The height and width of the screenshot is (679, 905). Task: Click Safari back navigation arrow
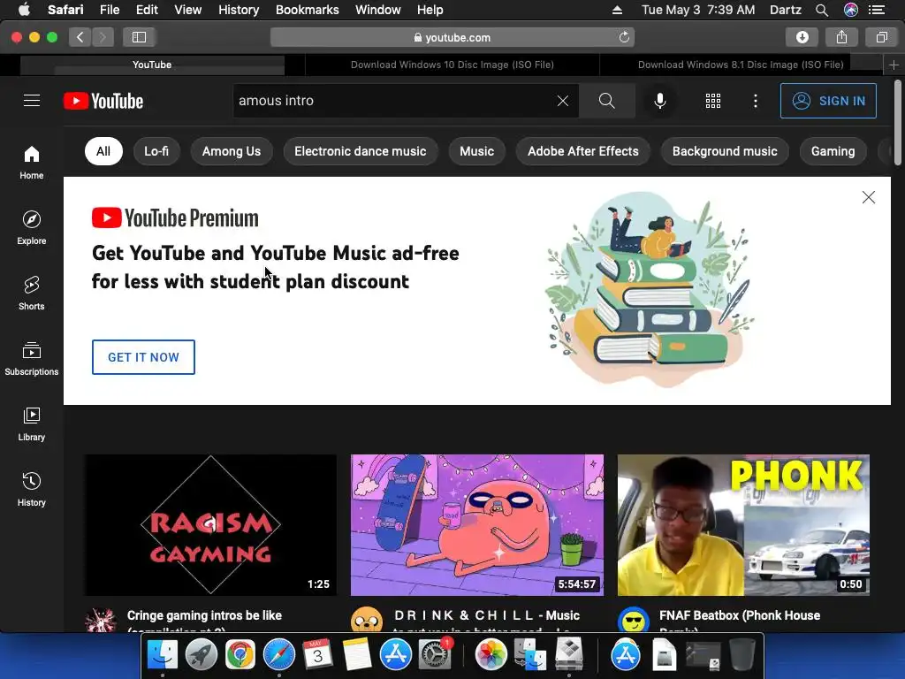pos(80,37)
